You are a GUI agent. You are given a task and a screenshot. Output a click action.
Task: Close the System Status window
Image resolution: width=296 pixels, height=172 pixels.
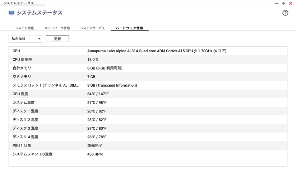coord(291,3)
